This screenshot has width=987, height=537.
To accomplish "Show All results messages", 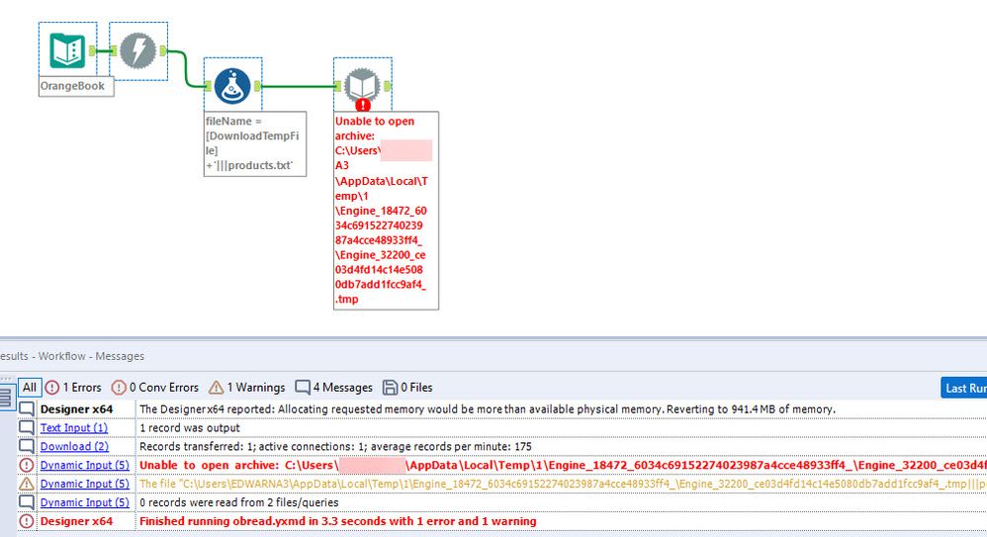I will tap(30, 387).
